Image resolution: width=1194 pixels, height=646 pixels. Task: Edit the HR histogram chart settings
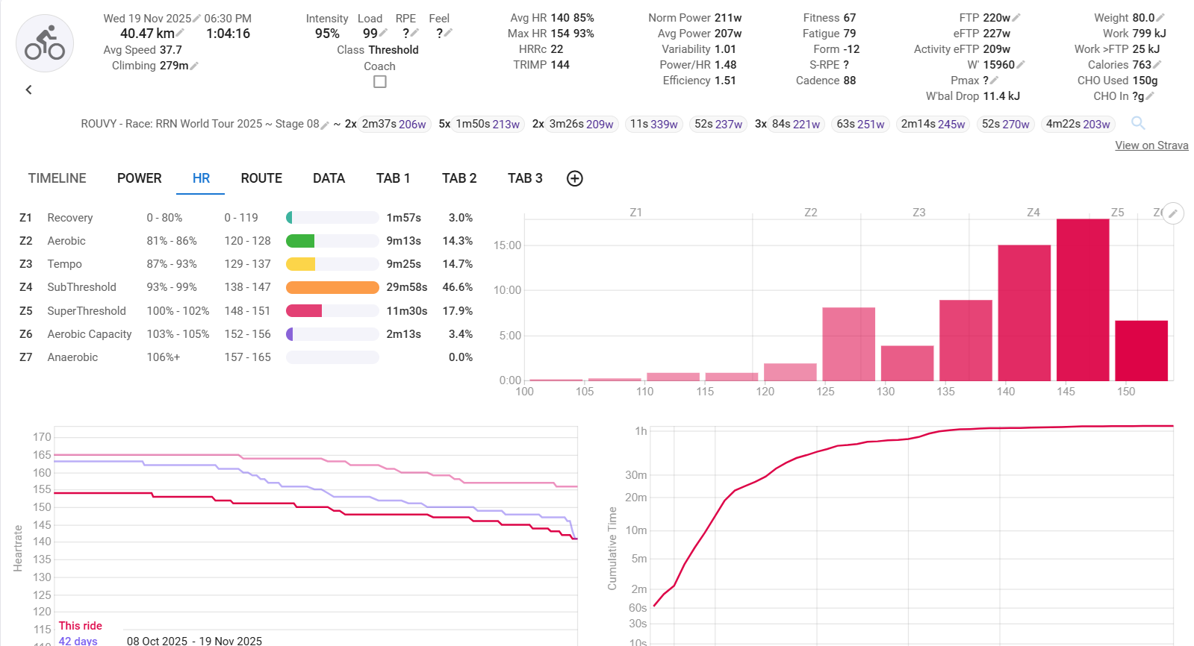click(x=1173, y=214)
